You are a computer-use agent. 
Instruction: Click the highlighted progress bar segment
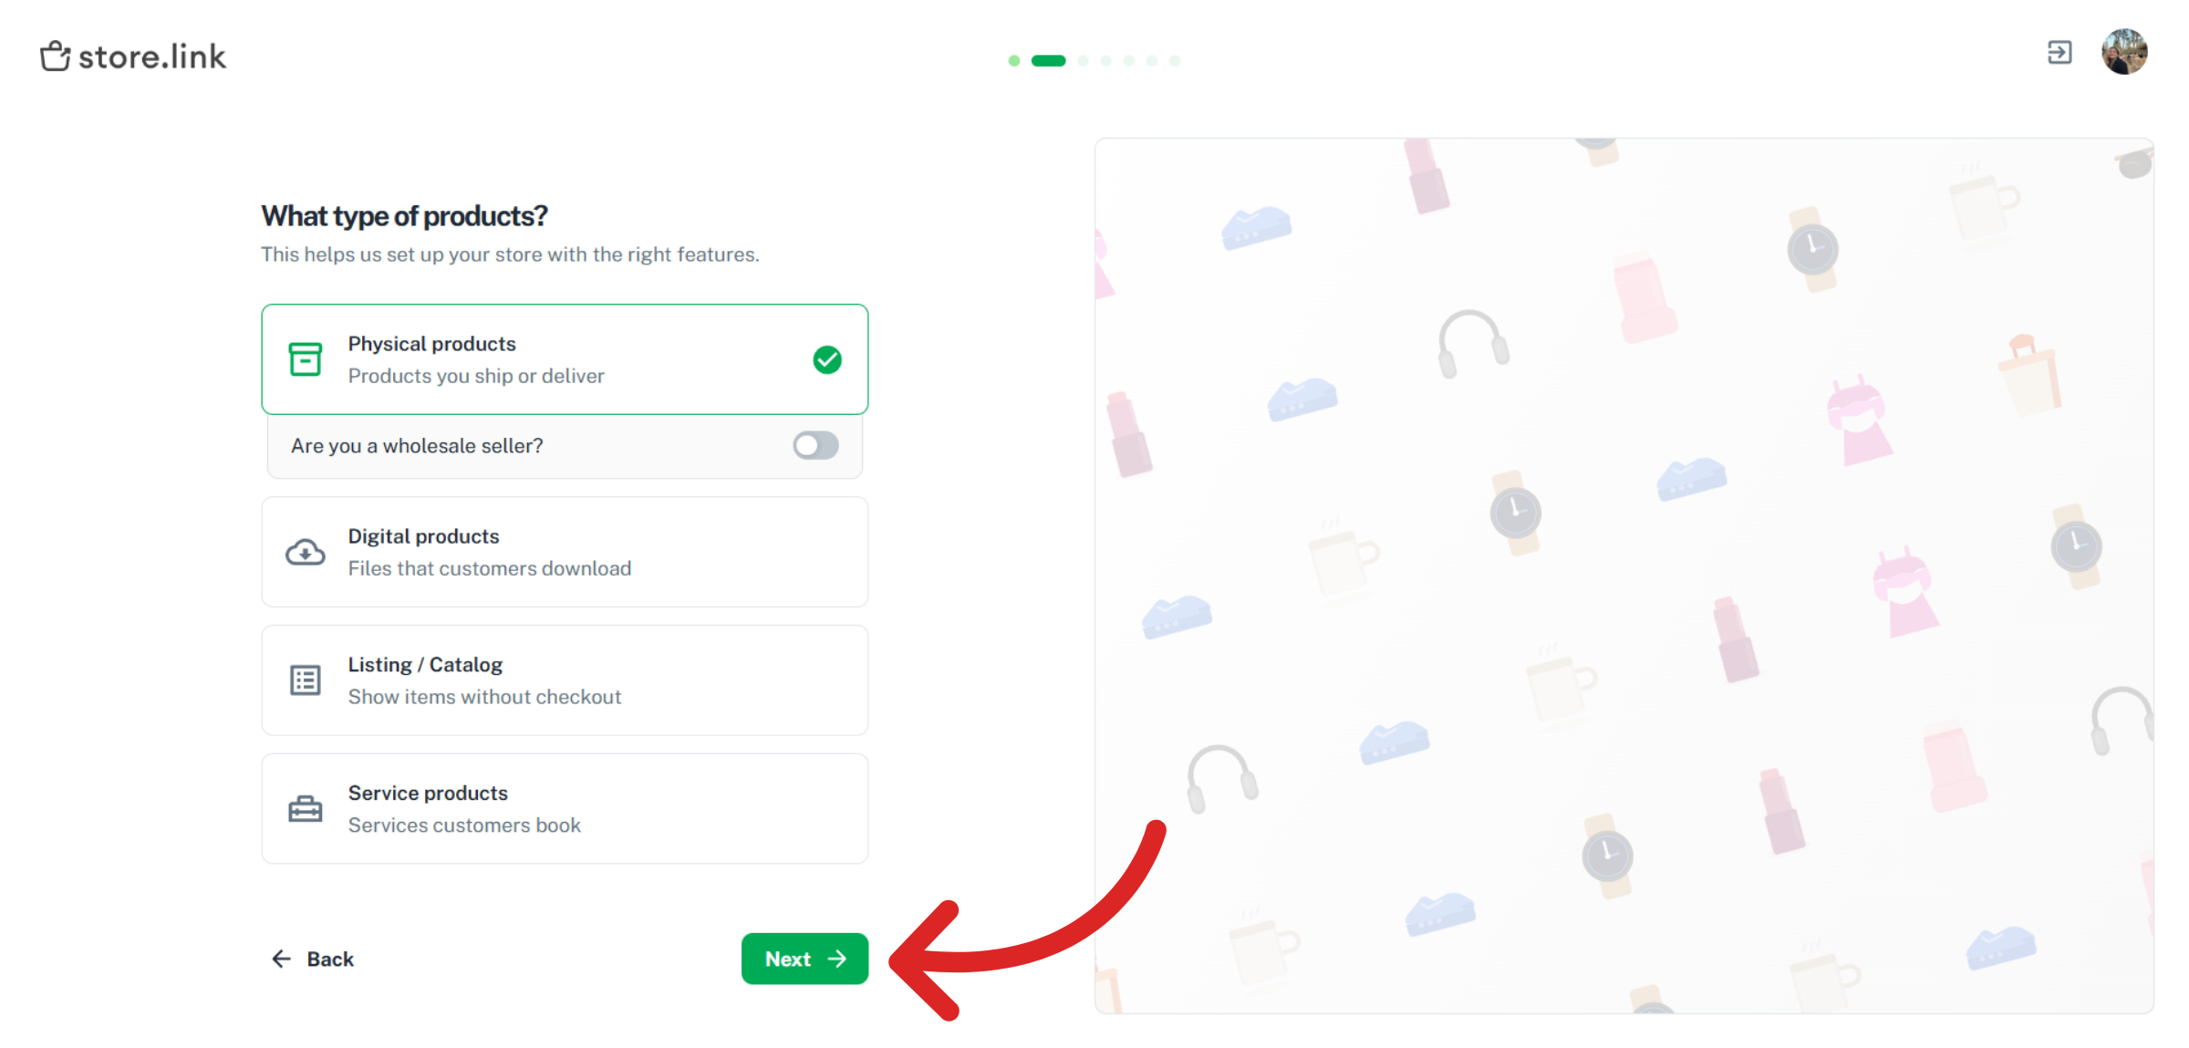(x=1047, y=60)
